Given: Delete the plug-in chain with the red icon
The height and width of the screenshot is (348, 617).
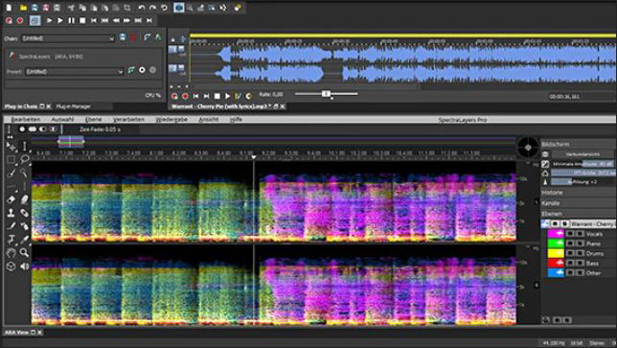Looking at the screenshot, I should (133, 37).
